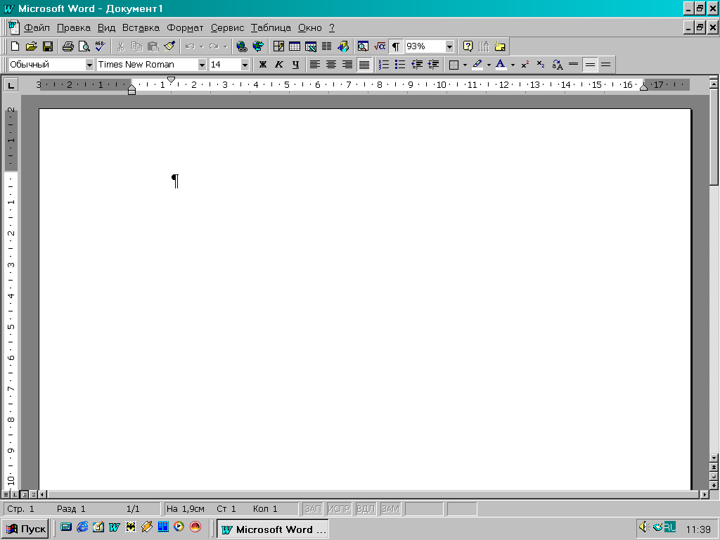The height and width of the screenshot is (540, 720).
Task: Click the Columns layout icon
Action: (x=327, y=46)
